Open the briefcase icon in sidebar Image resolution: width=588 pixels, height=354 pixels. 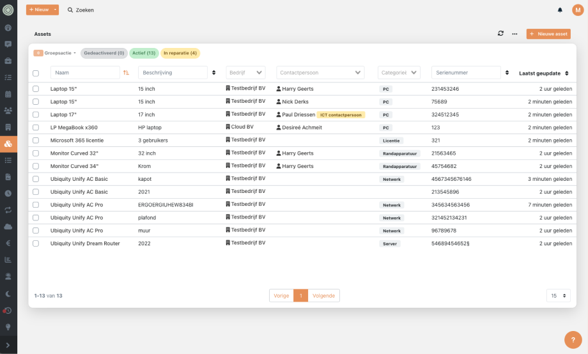coord(8,61)
